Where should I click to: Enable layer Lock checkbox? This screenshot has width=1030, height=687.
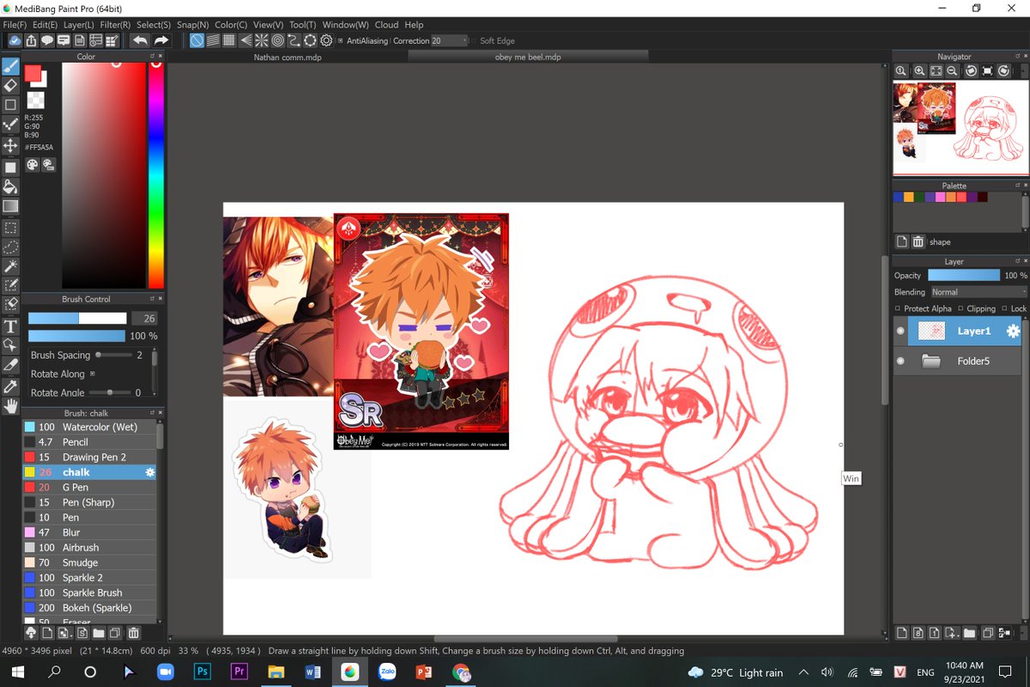(1003, 308)
